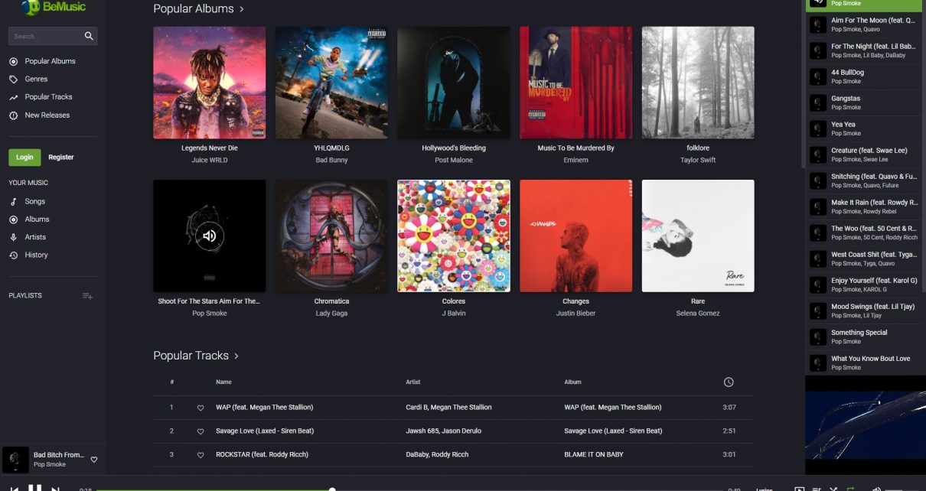Screen dimensions: 926x491
Task: Click the search magnifier icon
Action: pyautogui.click(x=89, y=36)
